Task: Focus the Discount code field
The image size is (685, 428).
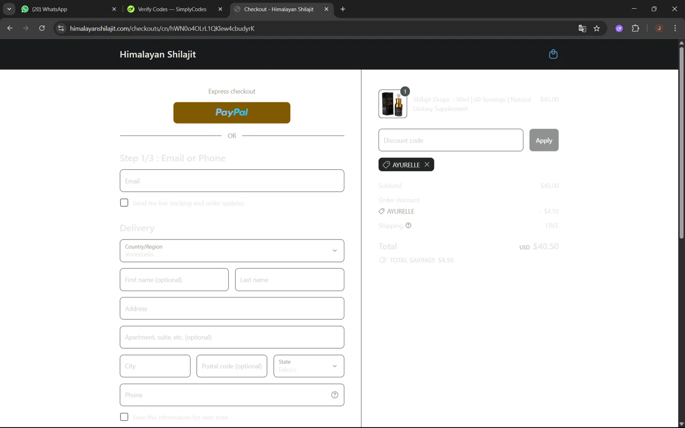Action: click(x=451, y=140)
